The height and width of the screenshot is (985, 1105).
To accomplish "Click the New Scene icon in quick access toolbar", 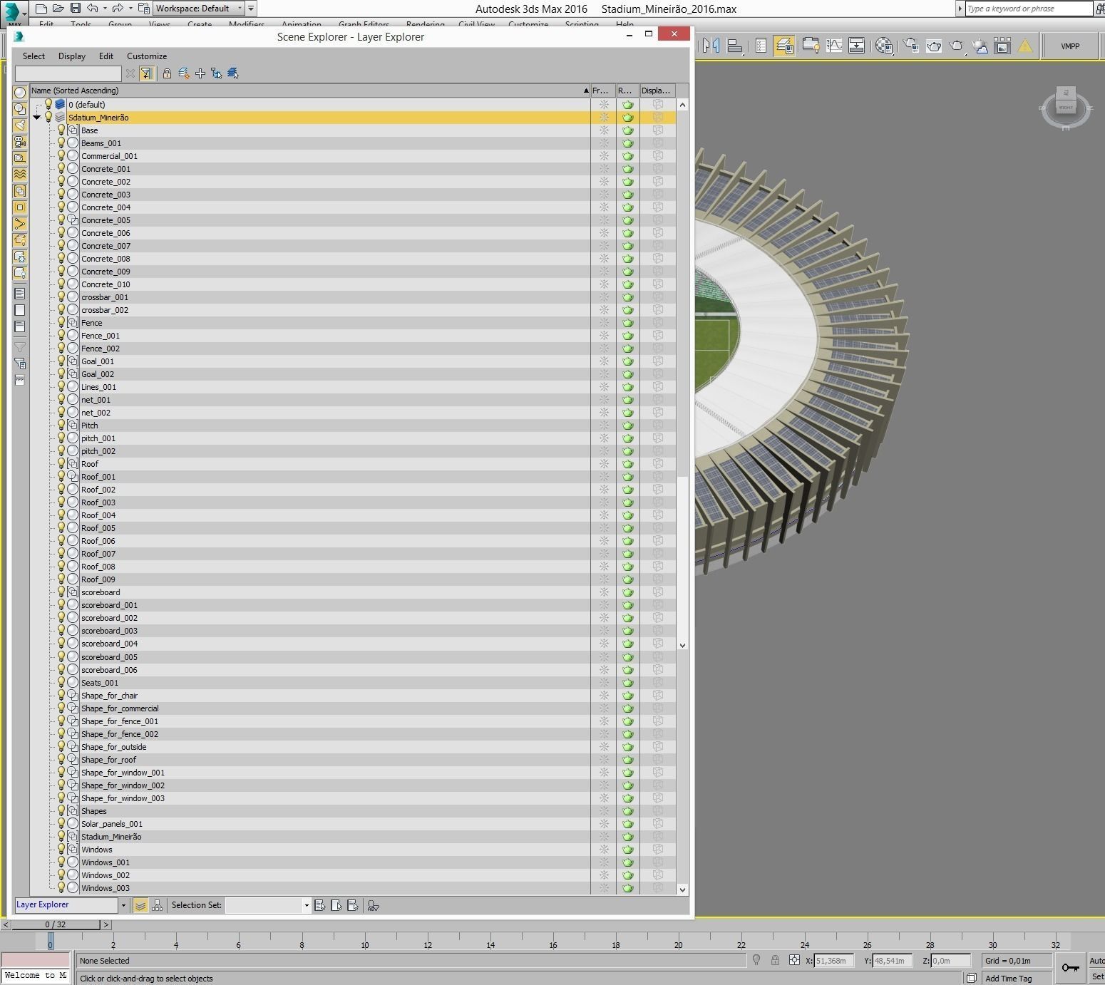I will [41, 9].
